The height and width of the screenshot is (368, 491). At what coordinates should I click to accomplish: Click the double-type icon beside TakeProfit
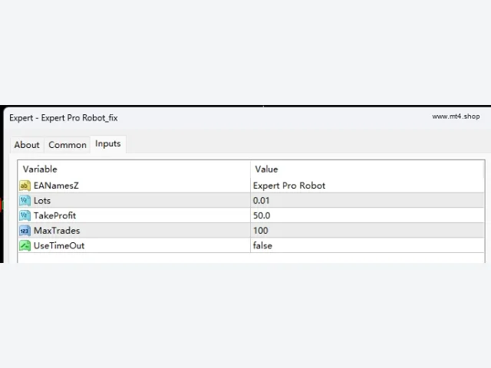tap(25, 215)
